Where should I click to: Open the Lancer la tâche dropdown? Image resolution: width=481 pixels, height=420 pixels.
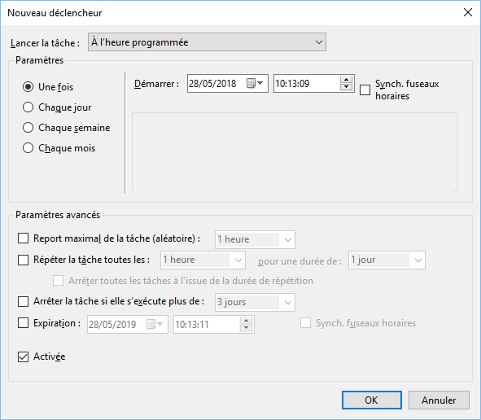click(207, 42)
